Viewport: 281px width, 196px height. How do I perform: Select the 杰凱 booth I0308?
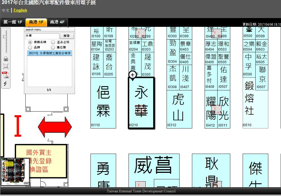pyautogui.click(x=173, y=77)
